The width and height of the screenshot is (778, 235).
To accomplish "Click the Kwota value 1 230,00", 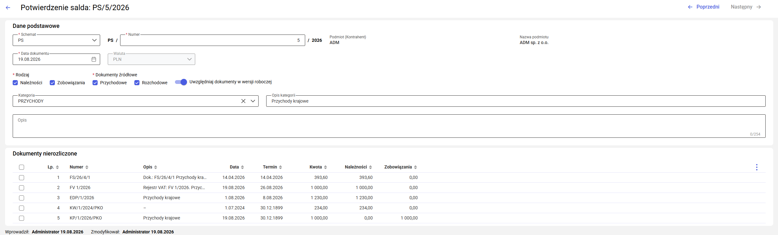I will (319, 198).
